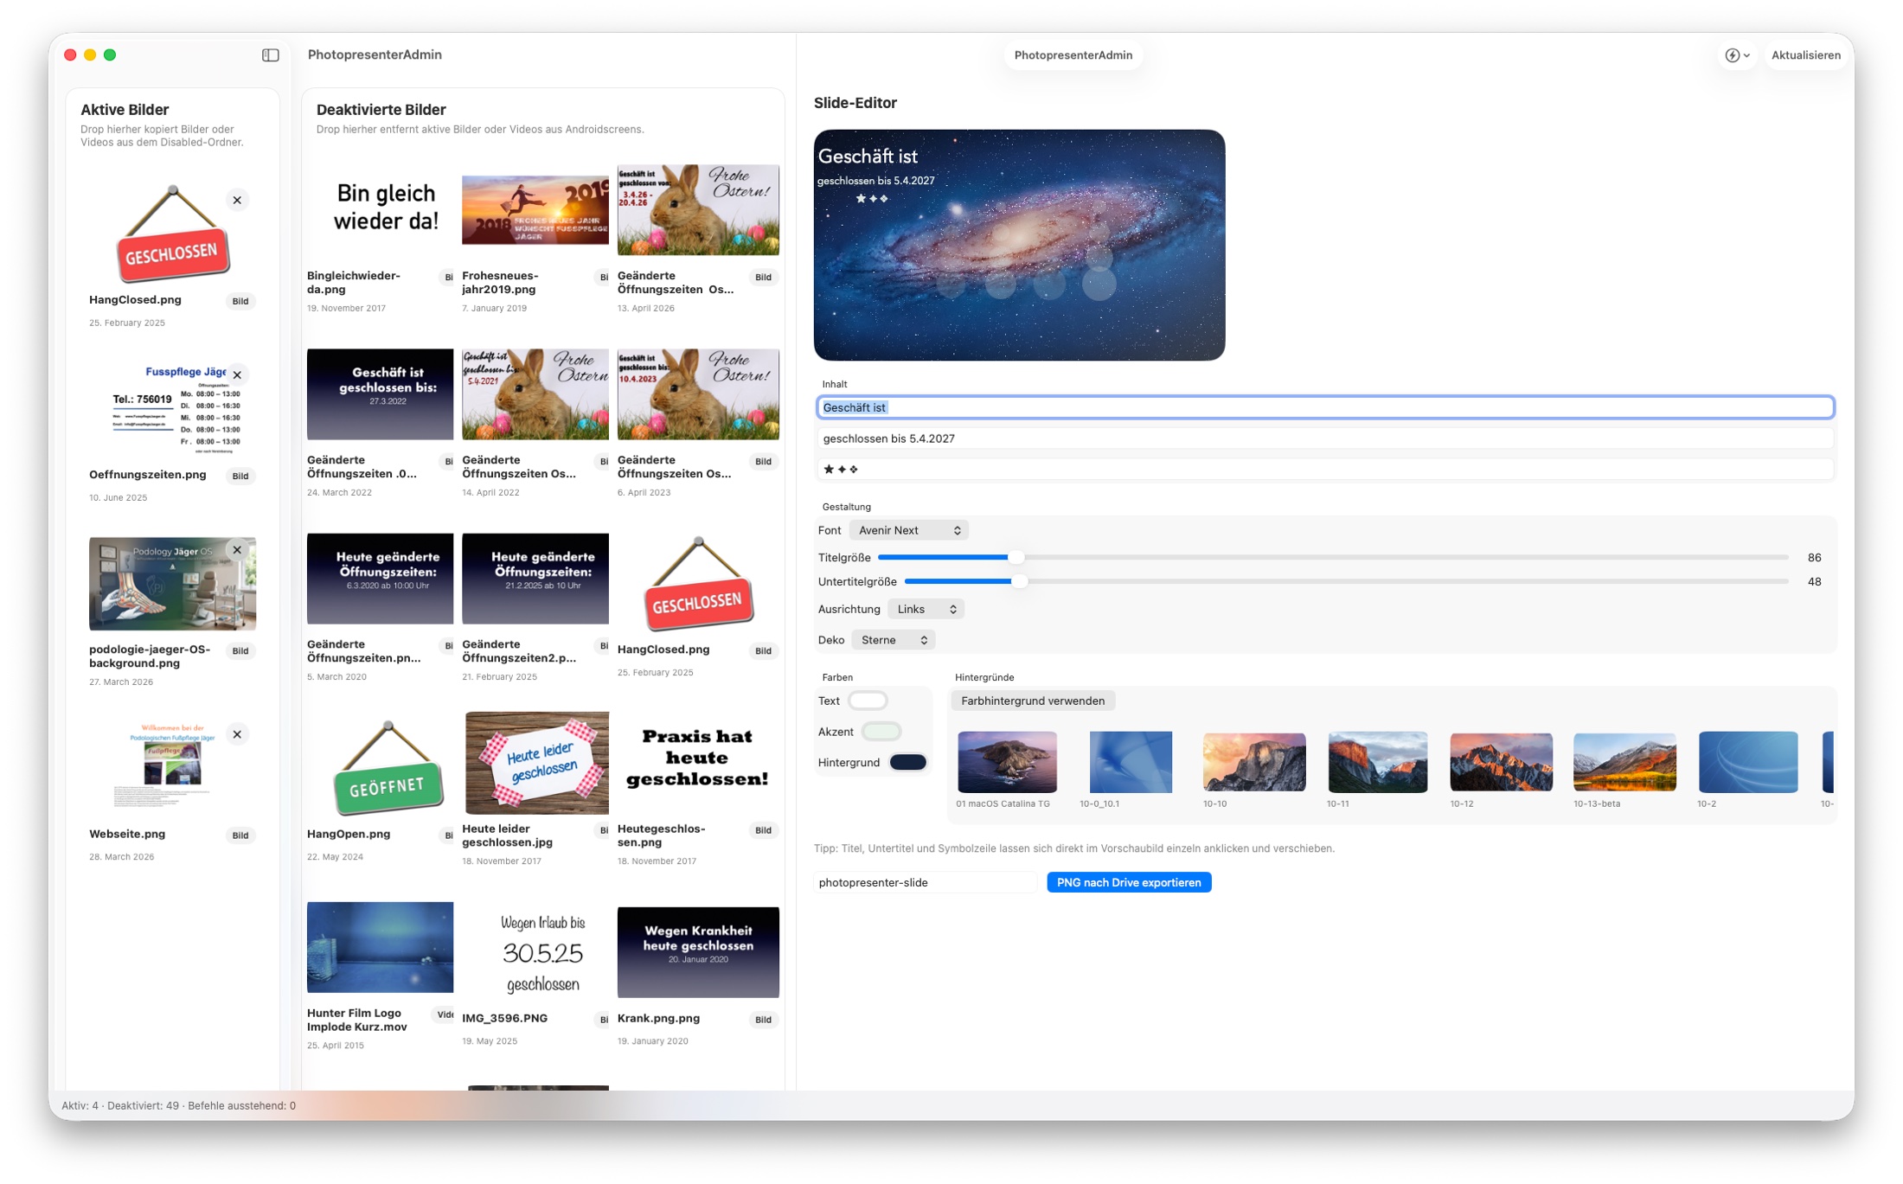Select the 10-10 background thumbnail
Screen dimensions: 1903x1184
pyautogui.click(x=1254, y=762)
